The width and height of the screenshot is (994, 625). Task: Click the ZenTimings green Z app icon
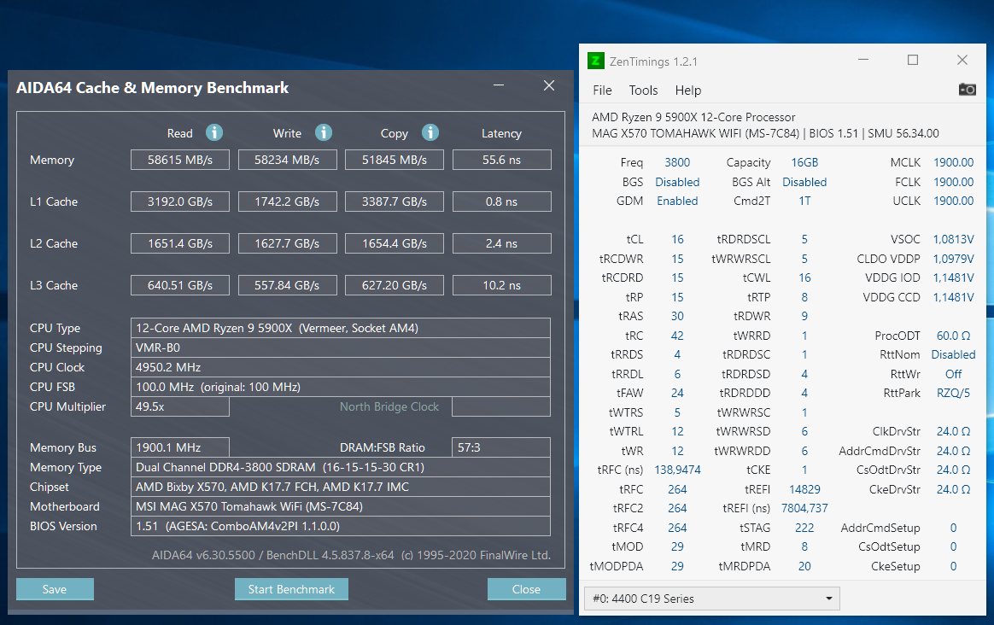coord(595,61)
